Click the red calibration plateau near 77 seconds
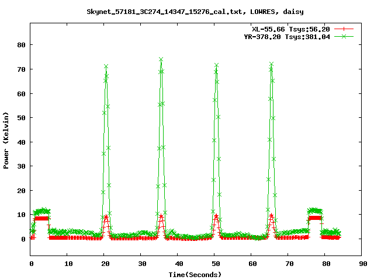374x280 pixels. [315, 218]
